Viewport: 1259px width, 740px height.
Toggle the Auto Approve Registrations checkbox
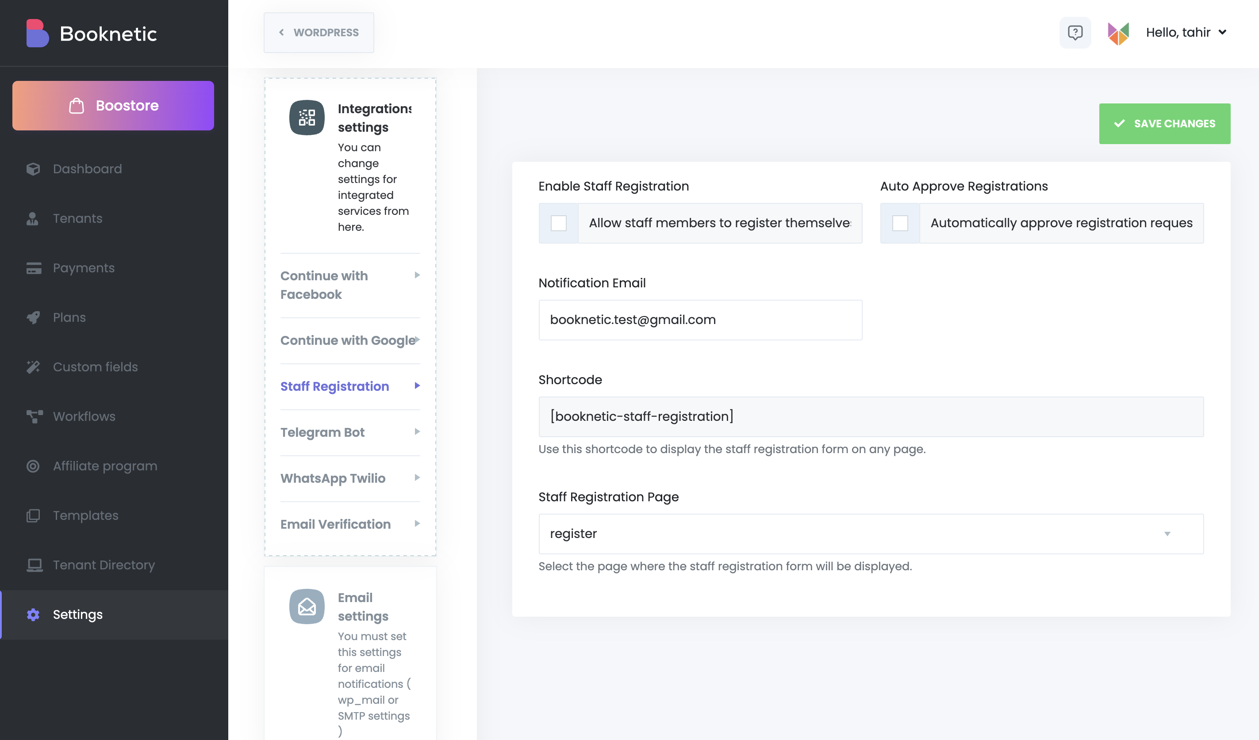pos(900,223)
